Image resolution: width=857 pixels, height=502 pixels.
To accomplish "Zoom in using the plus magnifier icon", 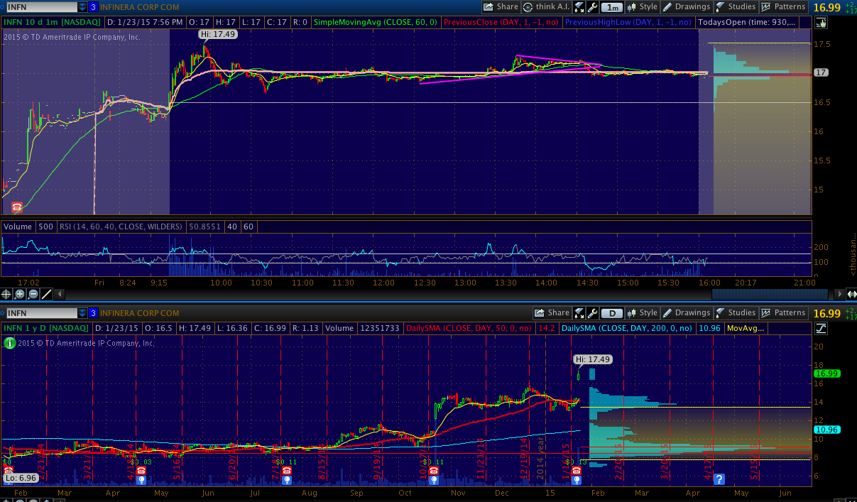I will tap(20, 294).
